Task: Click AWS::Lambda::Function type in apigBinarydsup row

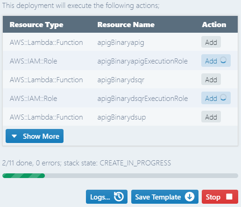Action: tap(46, 117)
